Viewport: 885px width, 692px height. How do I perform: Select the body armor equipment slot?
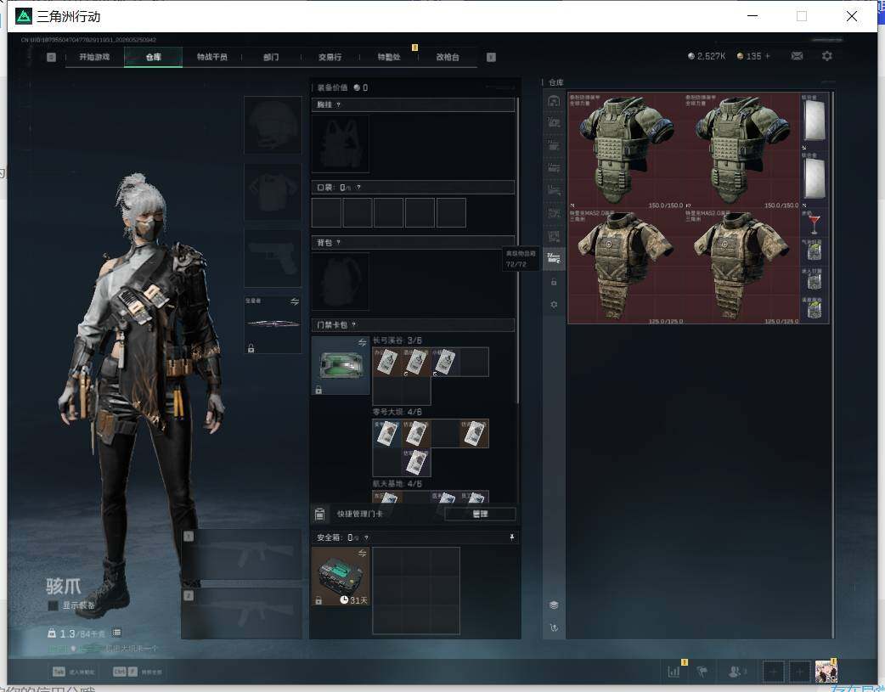273,192
